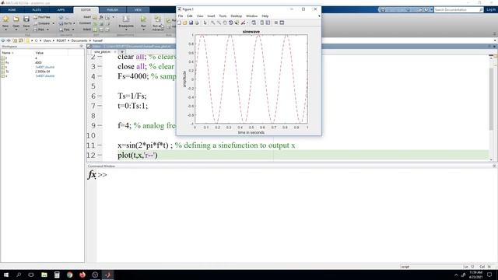Click the Windows Start button on the taskbar

point(6,275)
